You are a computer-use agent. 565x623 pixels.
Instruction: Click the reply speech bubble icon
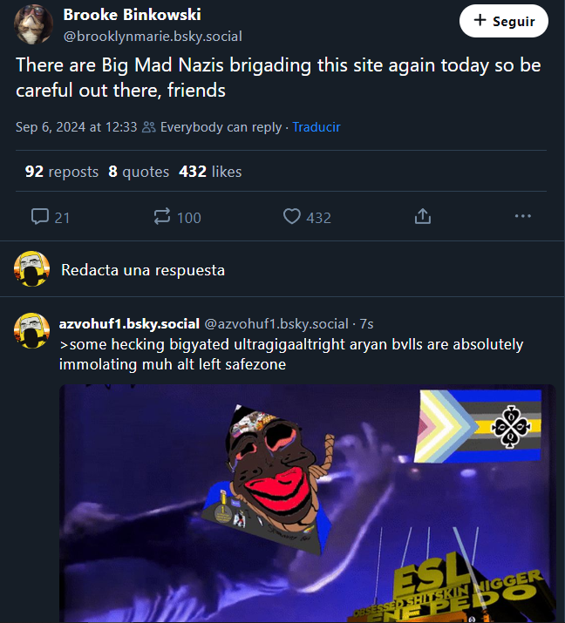click(40, 217)
